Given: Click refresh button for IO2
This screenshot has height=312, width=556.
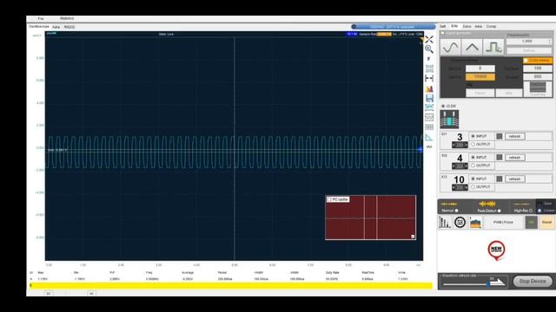Looking at the screenshot, I should tap(514, 158).
